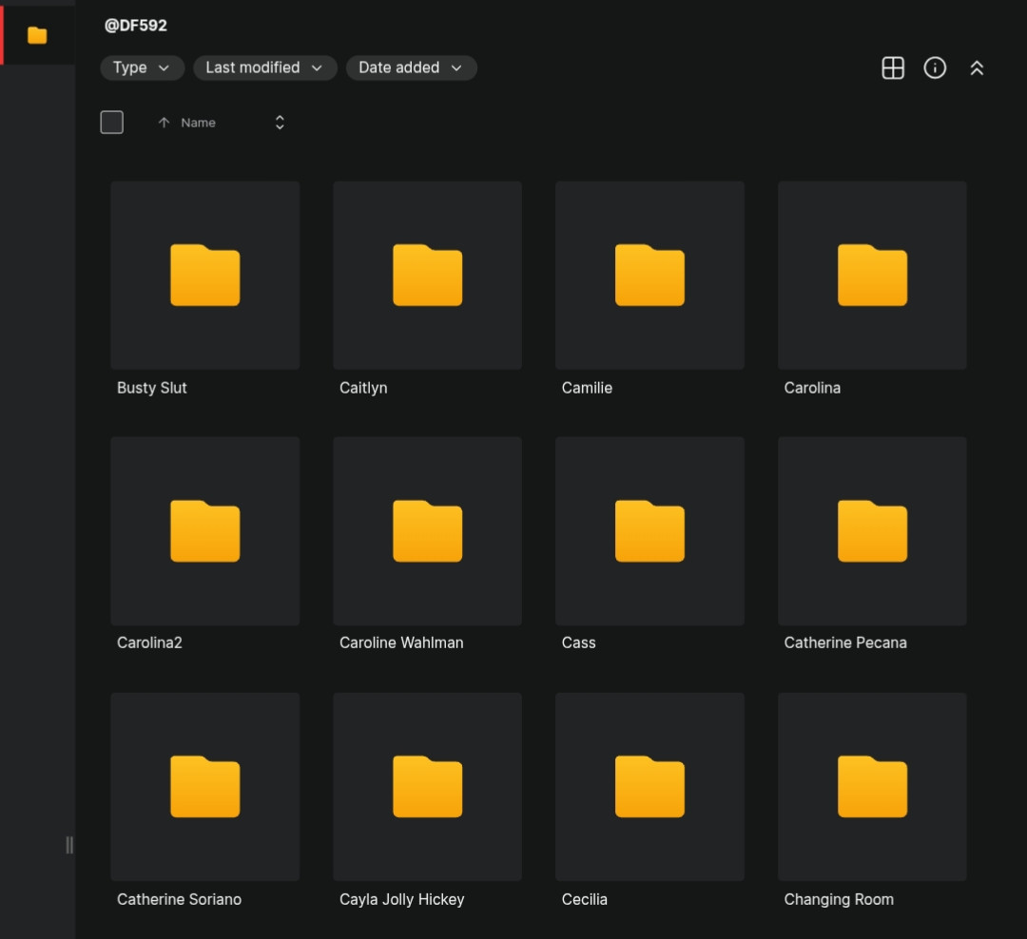The width and height of the screenshot is (1027, 939).
Task: Select the Caitlyn folder name label
Action: 363,388
